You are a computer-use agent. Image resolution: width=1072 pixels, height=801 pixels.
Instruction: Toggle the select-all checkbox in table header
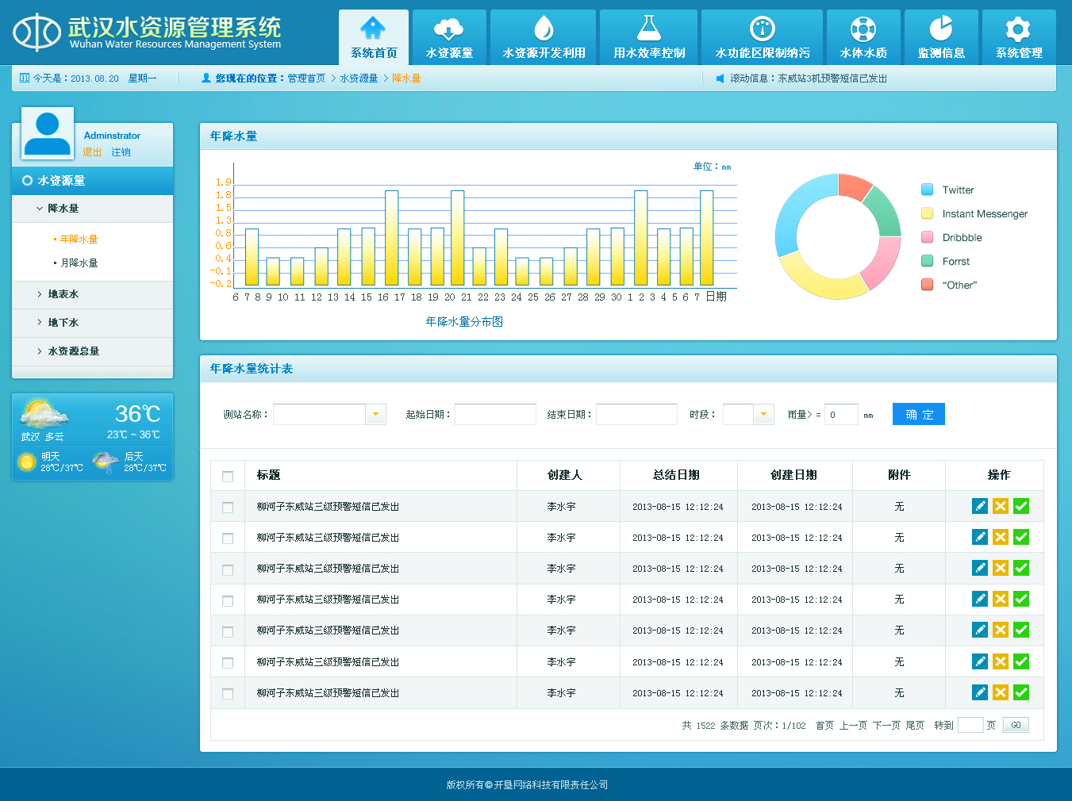tap(228, 477)
